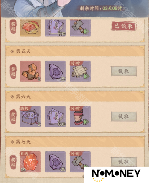Claim the Day Five reward with 领取
149x183 pixels.
pyautogui.click(x=124, y=71)
